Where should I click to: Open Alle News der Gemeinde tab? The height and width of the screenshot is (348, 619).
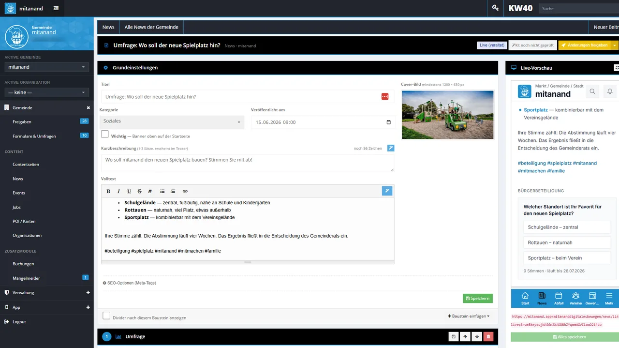coord(151,27)
